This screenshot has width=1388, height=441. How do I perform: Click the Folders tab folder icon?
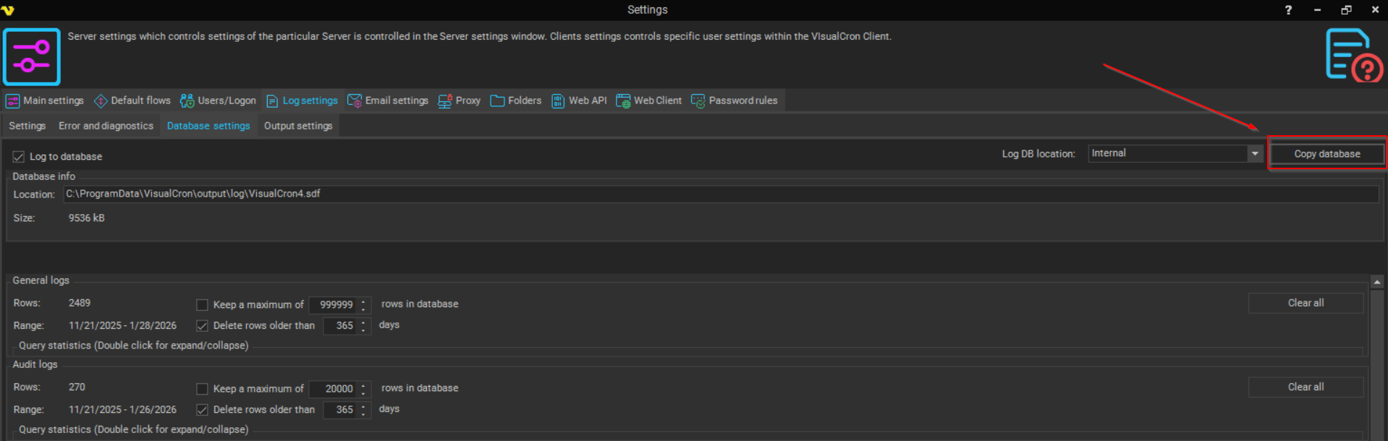(497, 101)
